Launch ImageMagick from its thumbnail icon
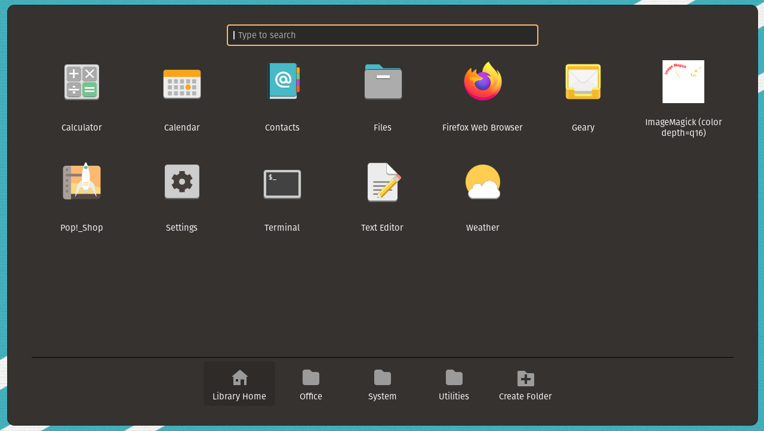 (683, 82)
